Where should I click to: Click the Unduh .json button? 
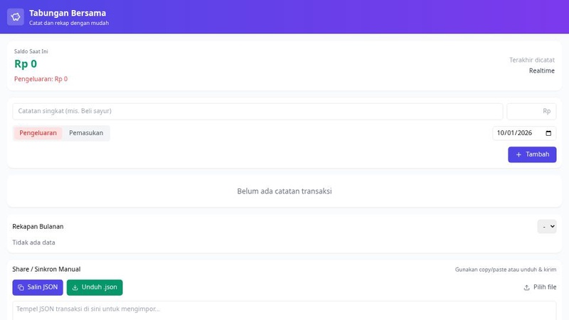click(95, 287)
